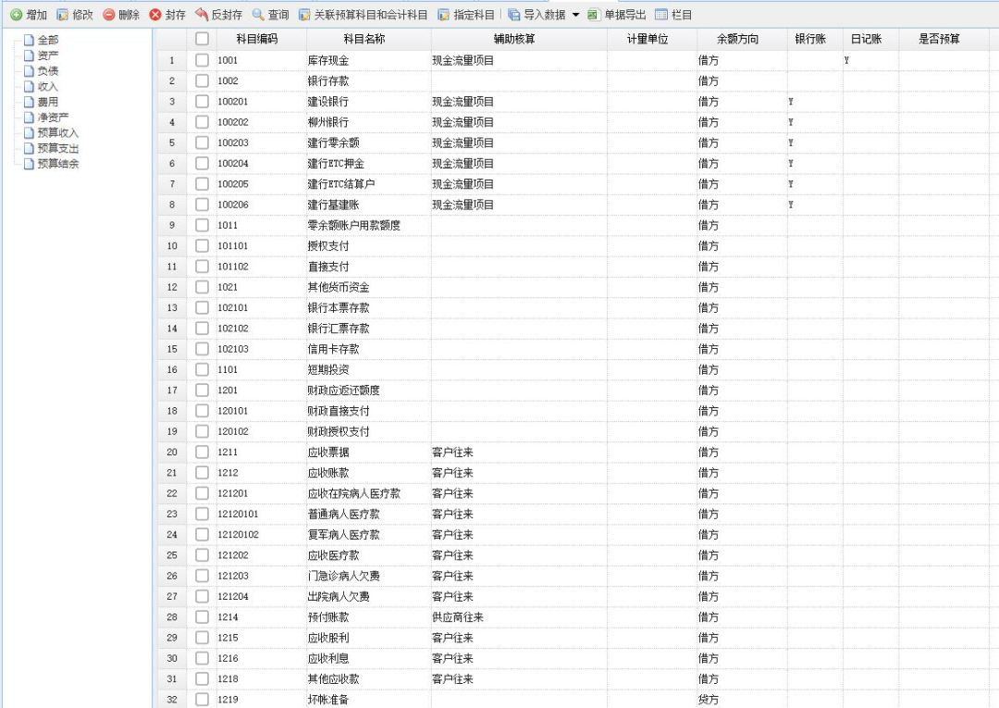The width and height of the screenshot is (999, 708).
Task: Check the box for 1211 应收票据
Action: [x=202, y=452]
